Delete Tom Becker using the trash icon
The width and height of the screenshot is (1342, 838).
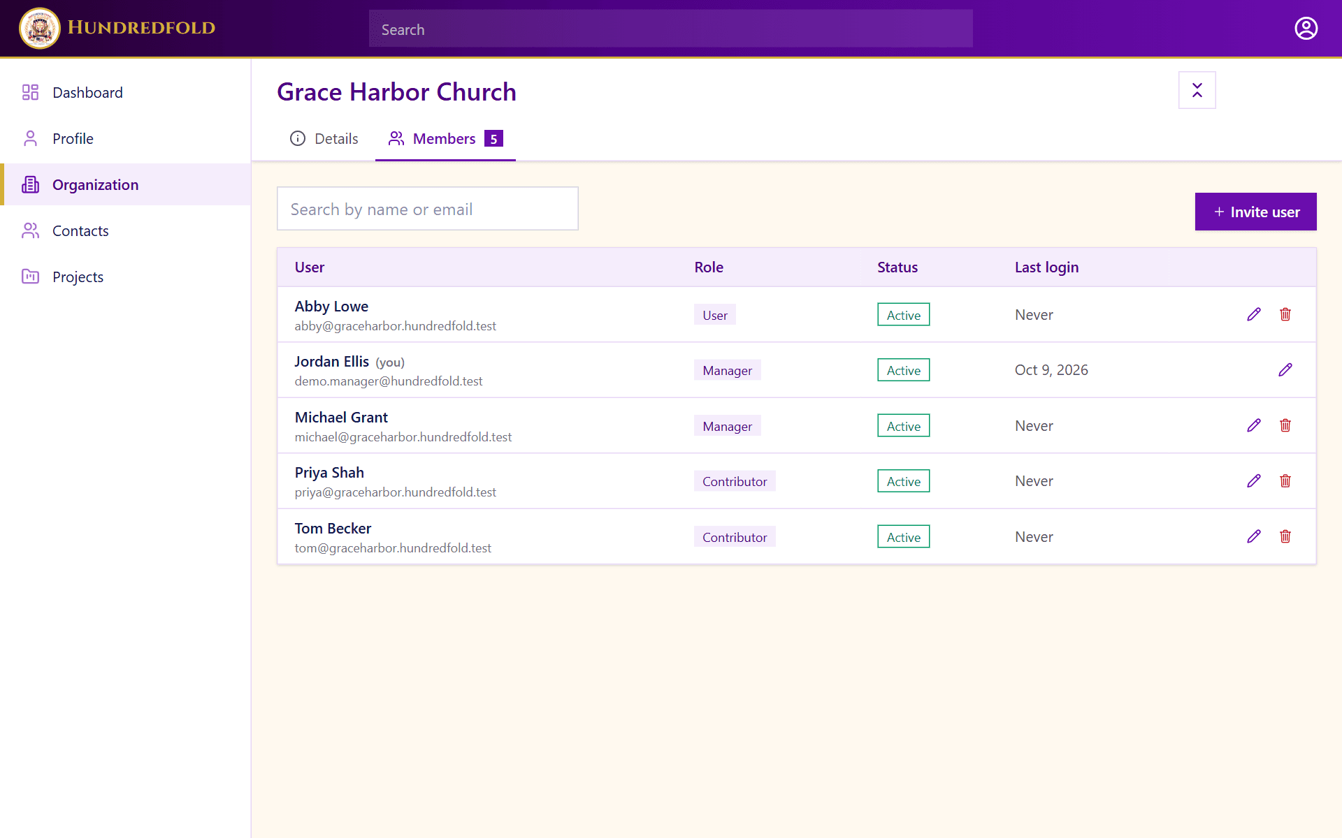pyautogui.click(x=1285, y=536)
